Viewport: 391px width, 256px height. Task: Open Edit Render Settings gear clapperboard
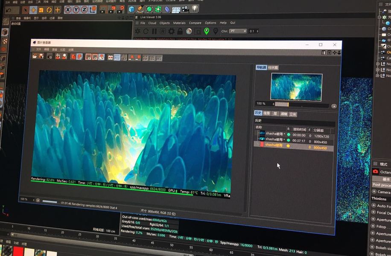tap(120, 9)
